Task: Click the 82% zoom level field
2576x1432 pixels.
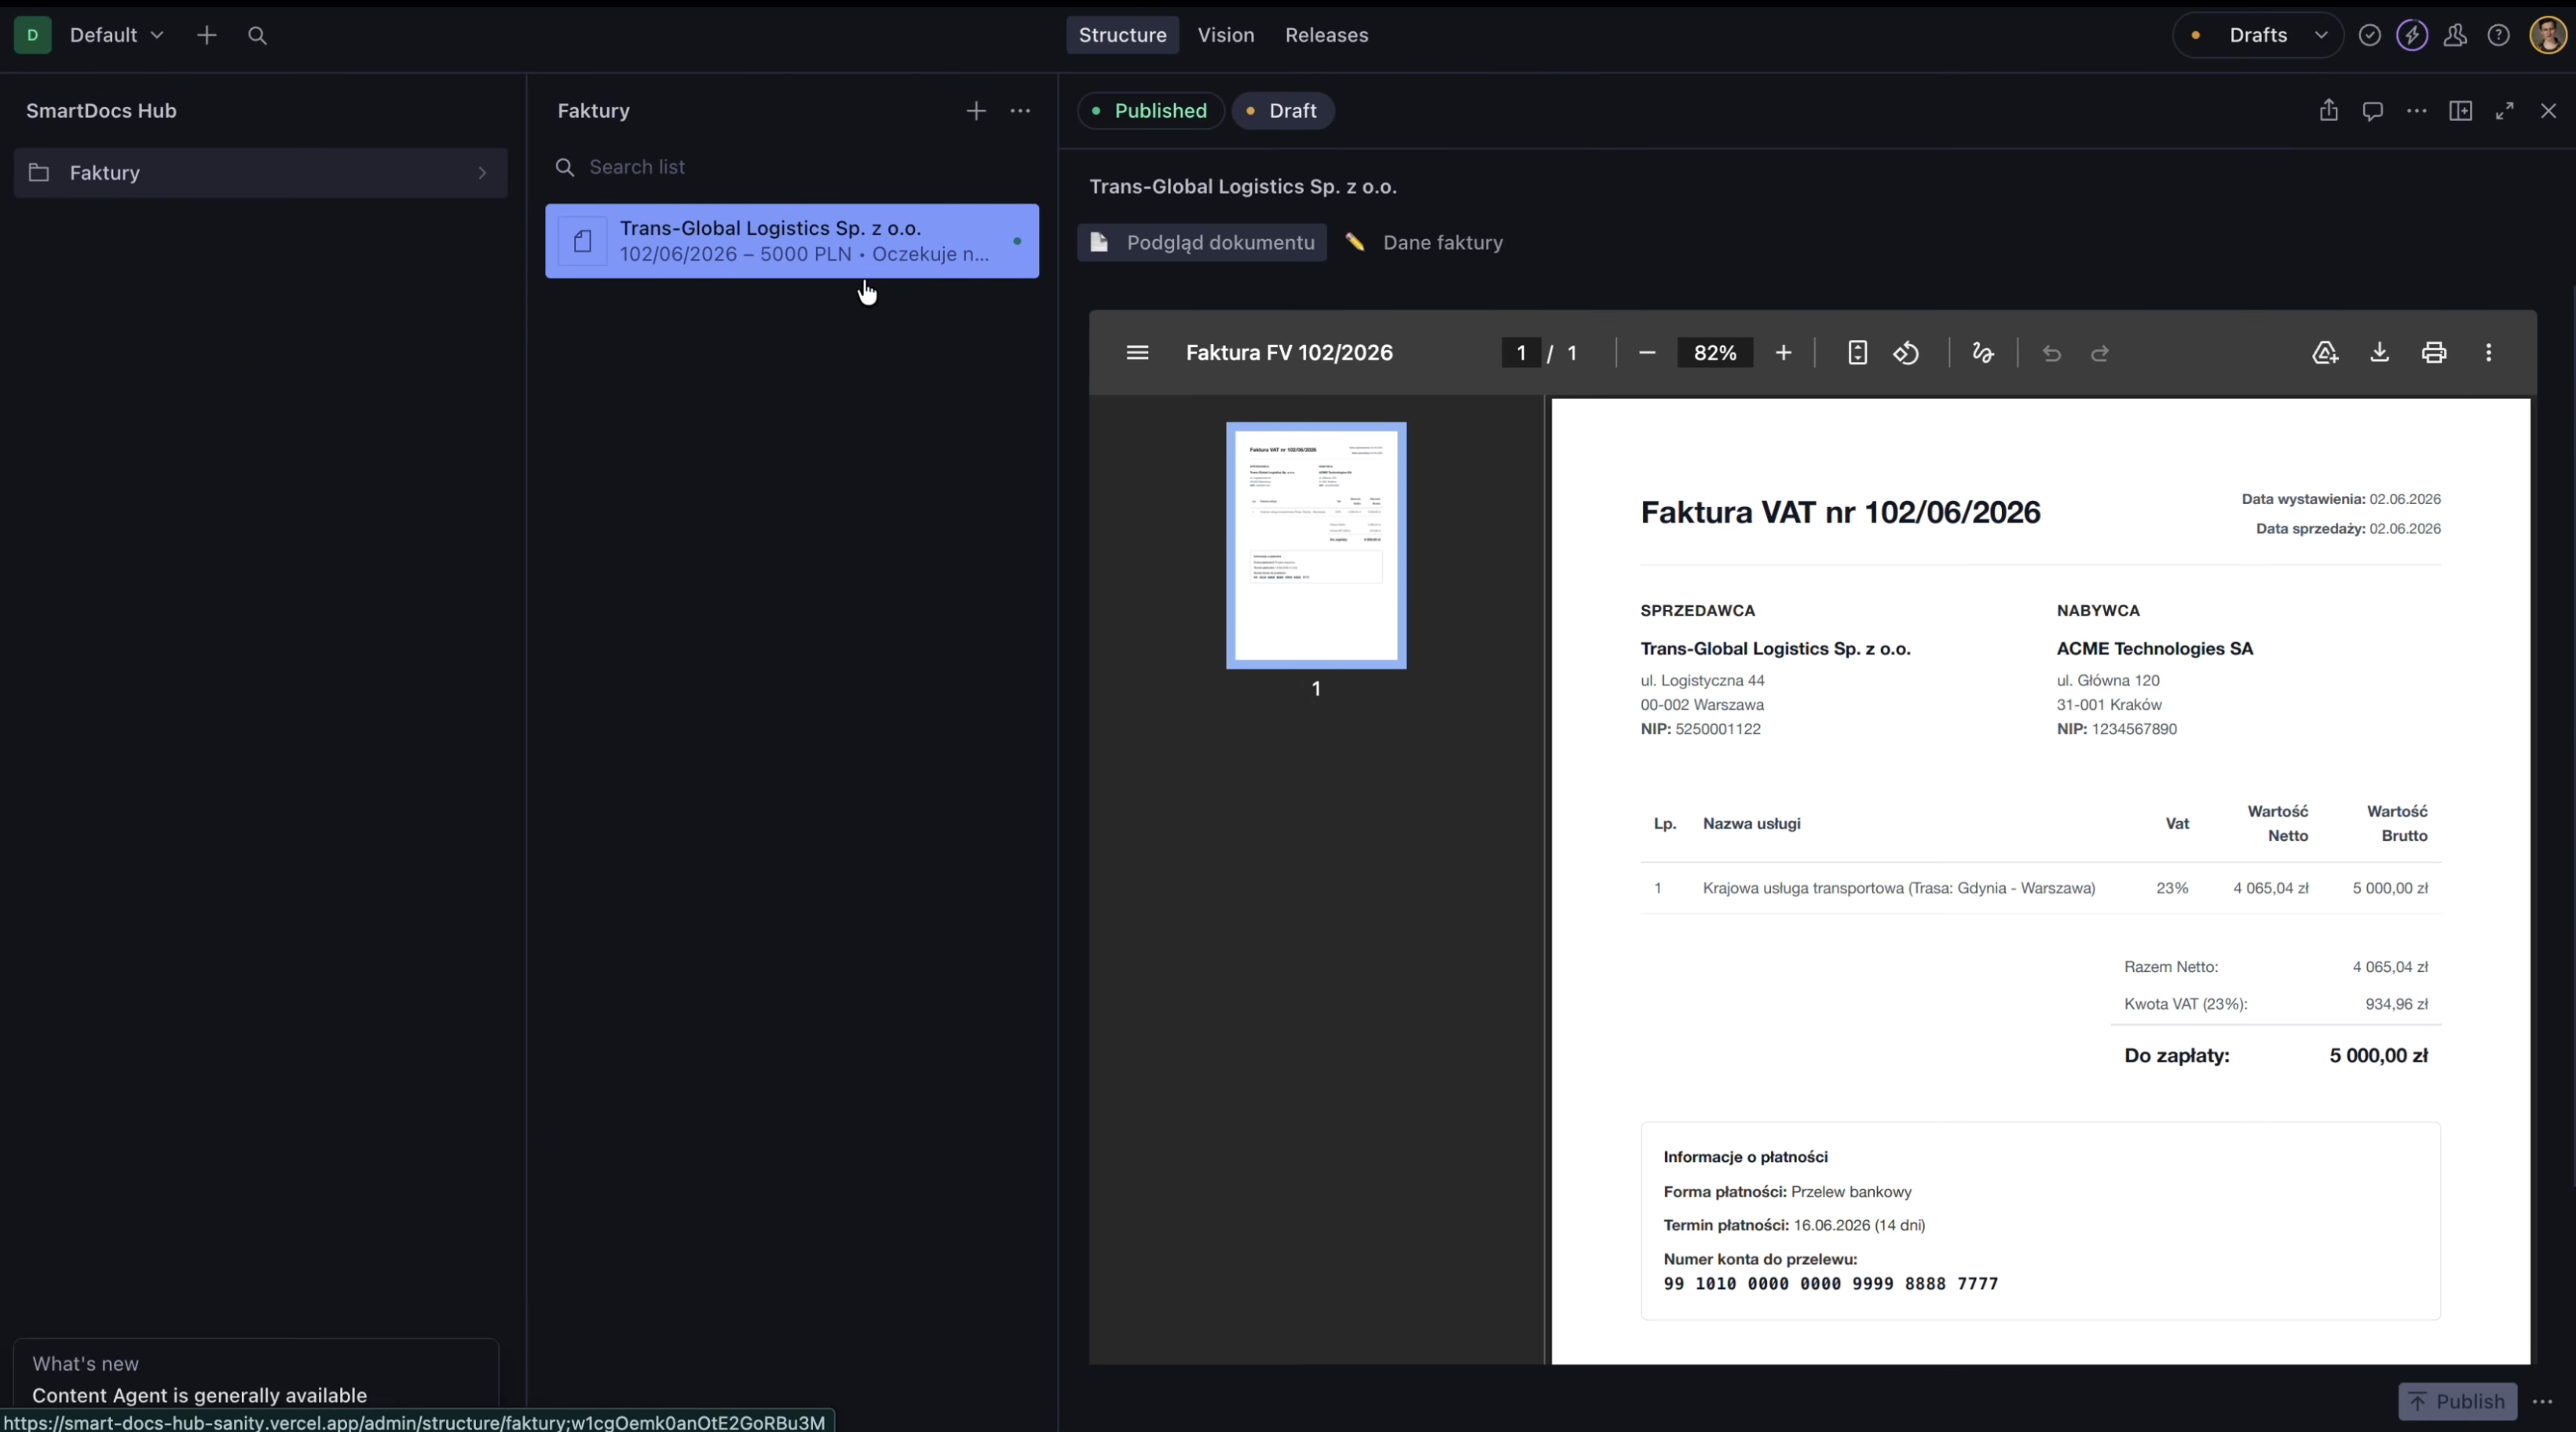Action: click(x=1715, y=353)
